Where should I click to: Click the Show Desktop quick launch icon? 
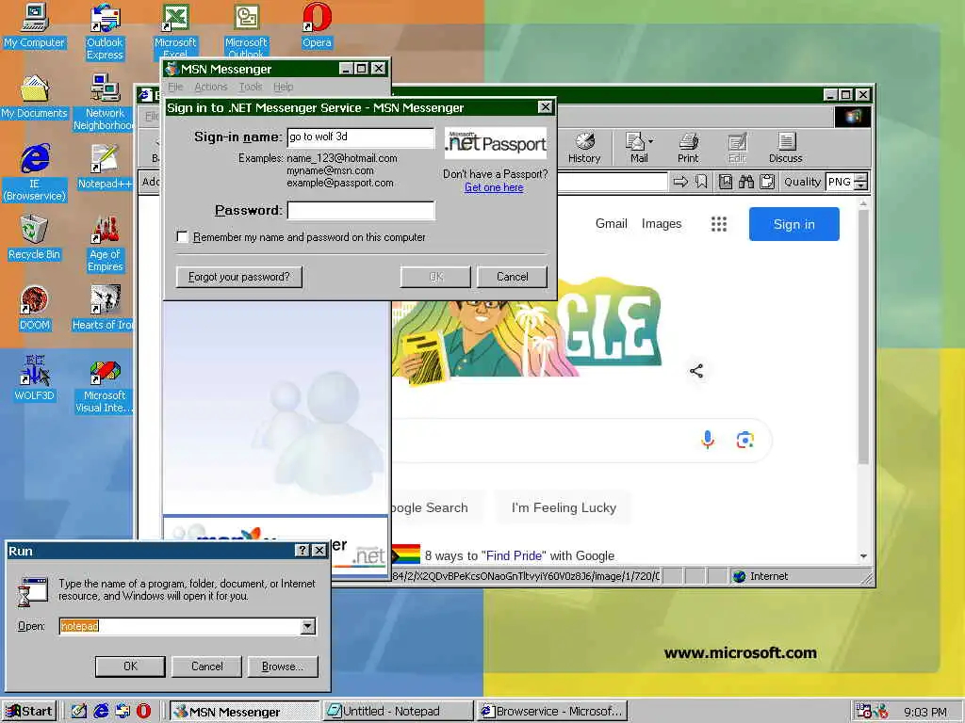click(x=79, y=711)
